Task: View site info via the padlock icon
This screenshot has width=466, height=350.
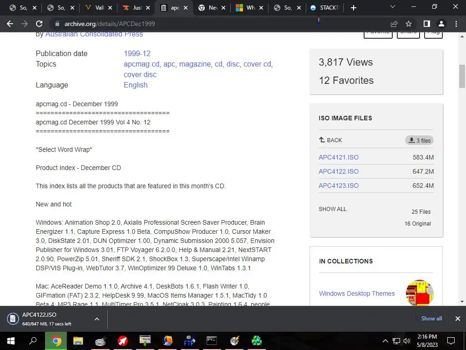Action: [57, 24]
